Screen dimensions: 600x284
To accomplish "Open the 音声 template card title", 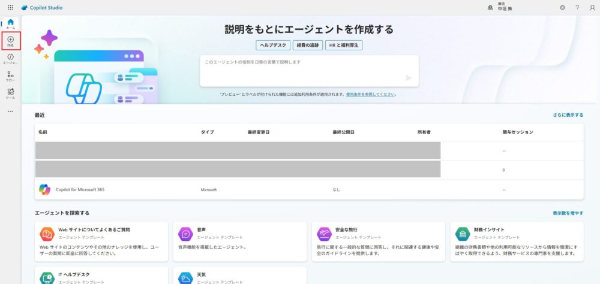I will tap(201, 229).
